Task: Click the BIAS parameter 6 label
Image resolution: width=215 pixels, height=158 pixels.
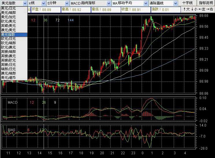Action: coord(28,130)
